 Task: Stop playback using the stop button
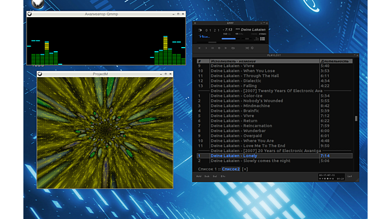[219, 48]
